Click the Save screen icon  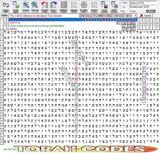click(x=104, y=5)
